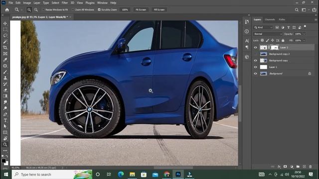
Task: Open the Fill slider dropdown arrow
Action: (304, 40)
